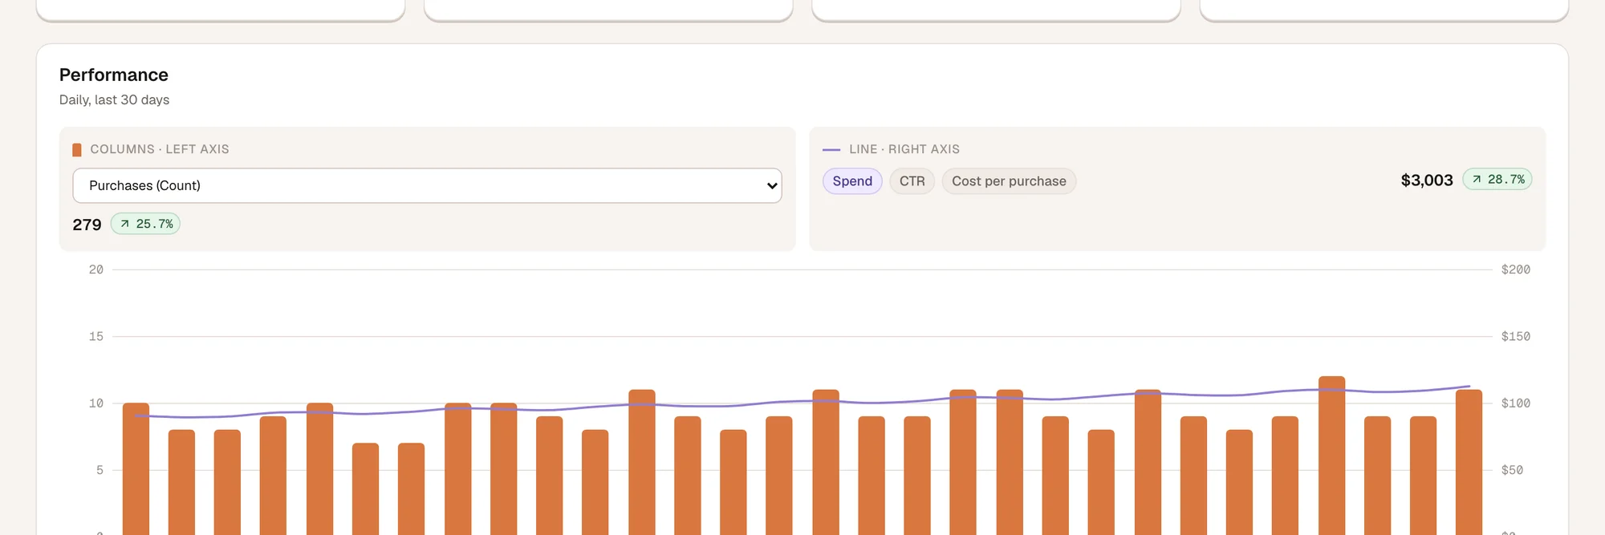Click the 25.7% purchases change badge
1605x535 pixels.
click(145, 224)
